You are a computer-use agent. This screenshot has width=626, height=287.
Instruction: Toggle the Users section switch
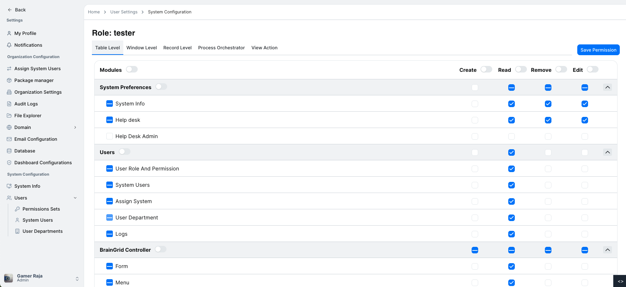124,152
